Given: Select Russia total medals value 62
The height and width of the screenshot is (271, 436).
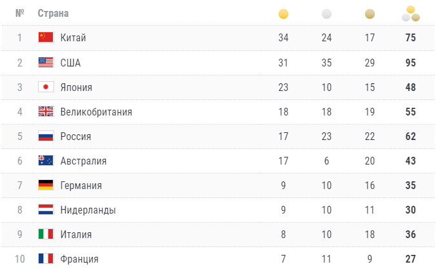Looking at the screenshot, I should point(411,136).
